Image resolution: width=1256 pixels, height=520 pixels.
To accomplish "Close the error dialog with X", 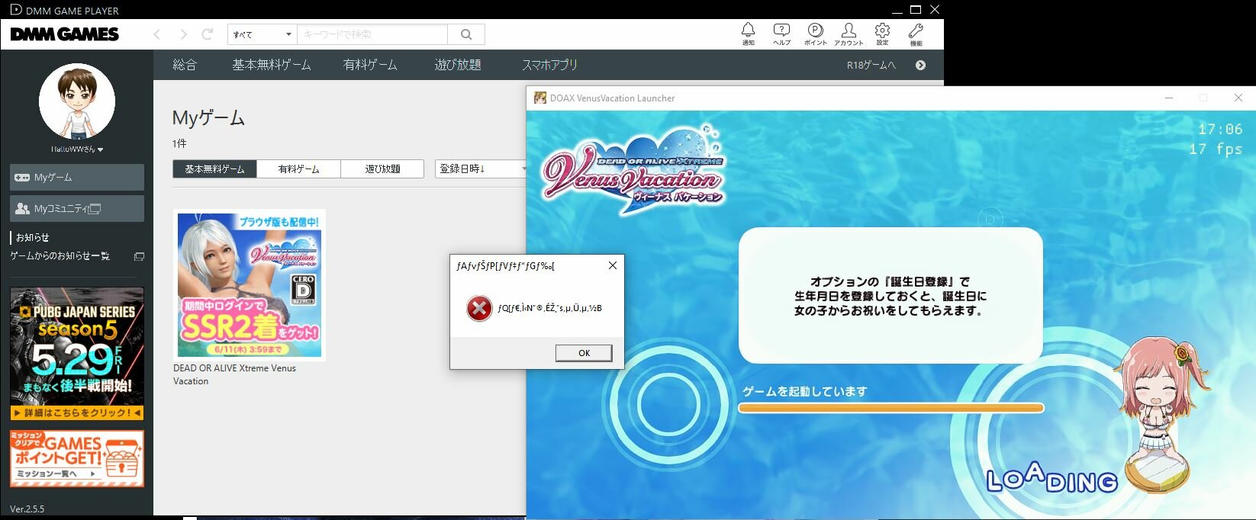I will tap(612, 265).
